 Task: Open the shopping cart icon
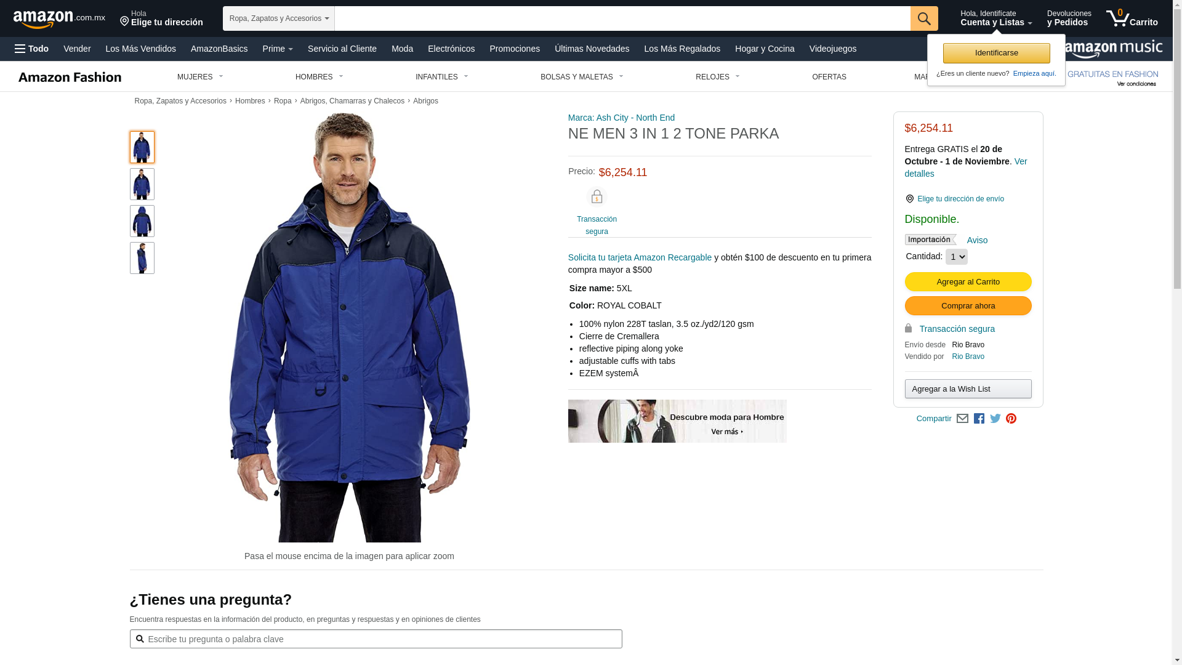1132,18
